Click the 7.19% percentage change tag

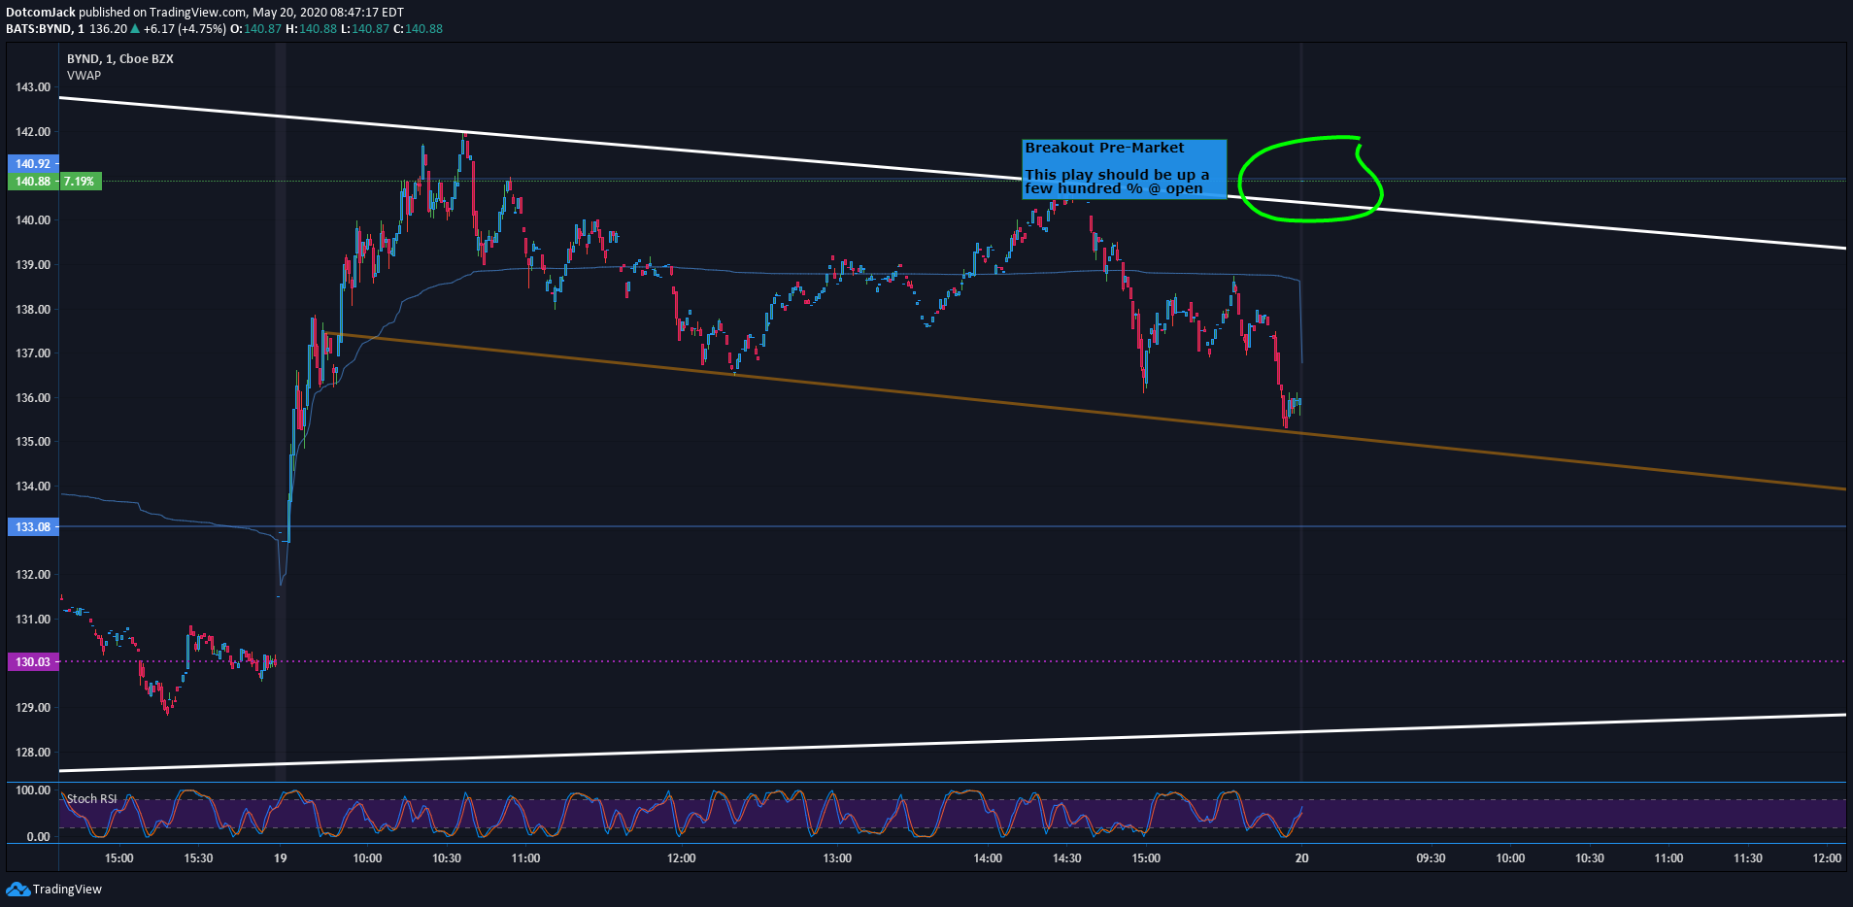pos(81,182)
